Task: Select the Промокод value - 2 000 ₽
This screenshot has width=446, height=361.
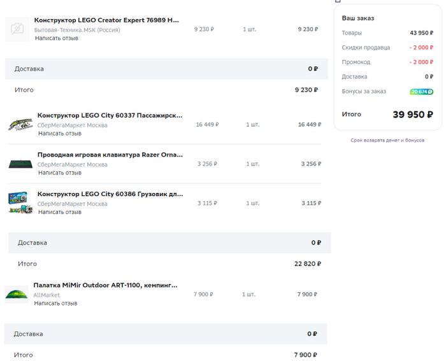Action: click(421, 62)
